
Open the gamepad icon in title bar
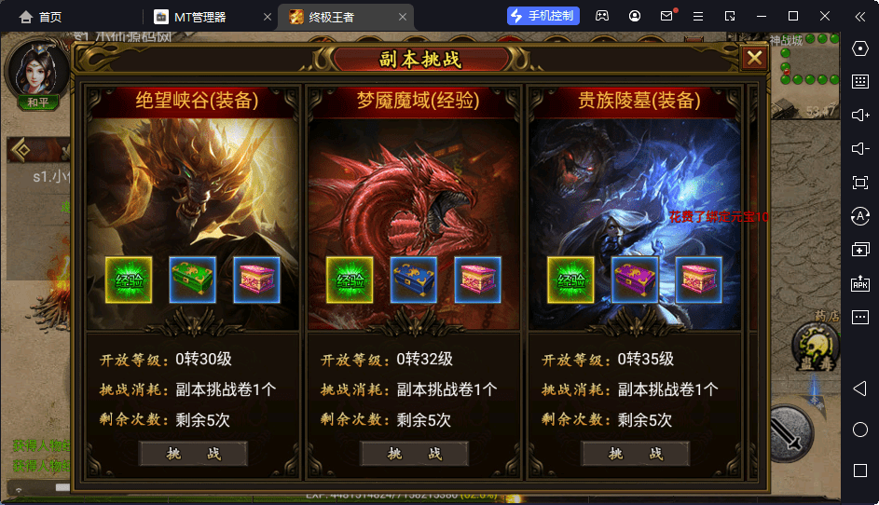(602, 16)
